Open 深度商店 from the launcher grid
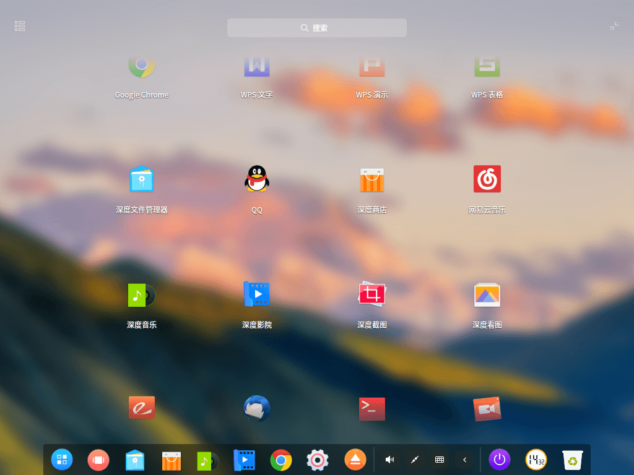 click(372, 180)
